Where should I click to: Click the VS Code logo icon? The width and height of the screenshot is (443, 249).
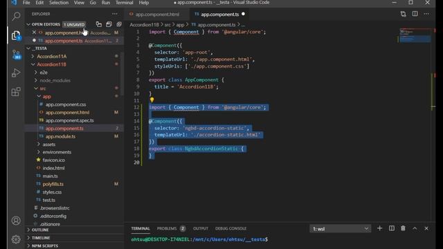click(14, 3)
